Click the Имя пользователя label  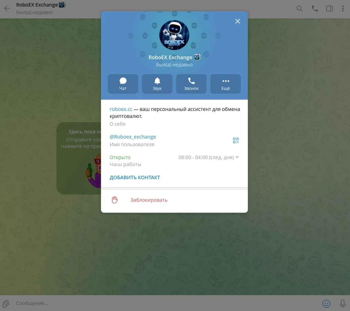(x=132, y=145)
